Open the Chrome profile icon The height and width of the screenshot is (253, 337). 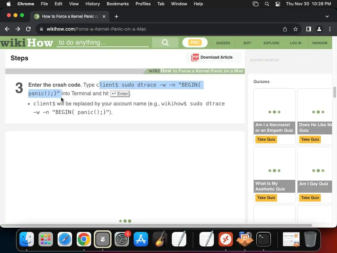(x=319, y=29)
